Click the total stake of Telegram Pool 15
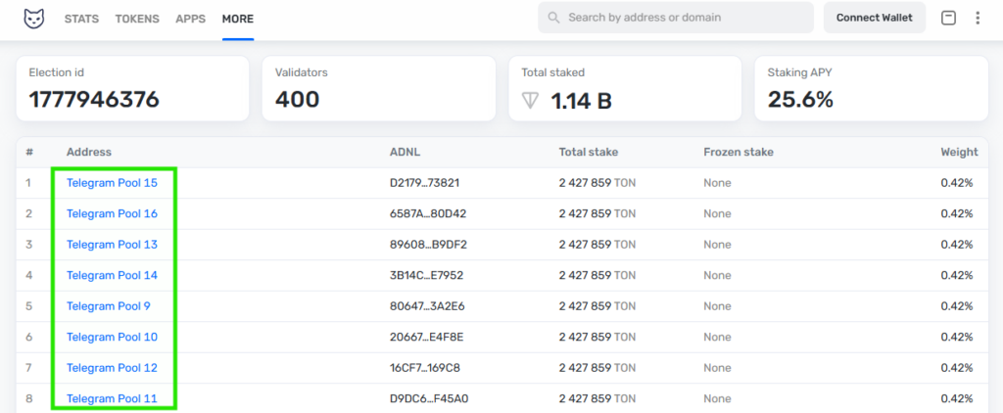Viewport: 1003px width, 413px height. [x=597, y=183]
